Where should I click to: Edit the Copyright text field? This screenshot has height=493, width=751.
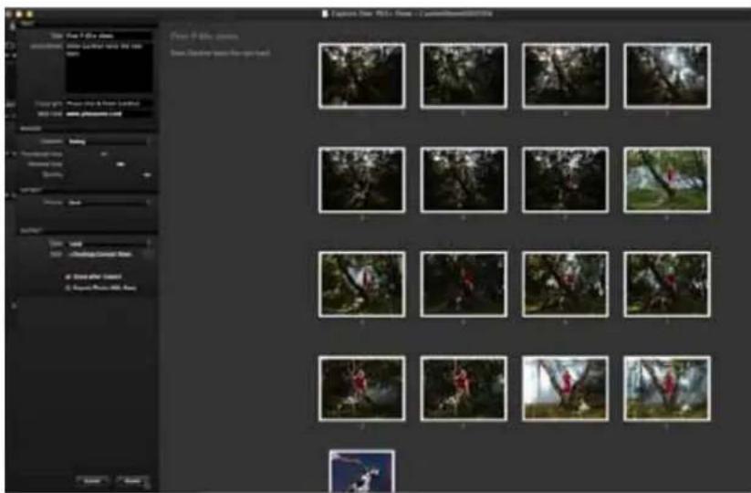click(110, 103)
